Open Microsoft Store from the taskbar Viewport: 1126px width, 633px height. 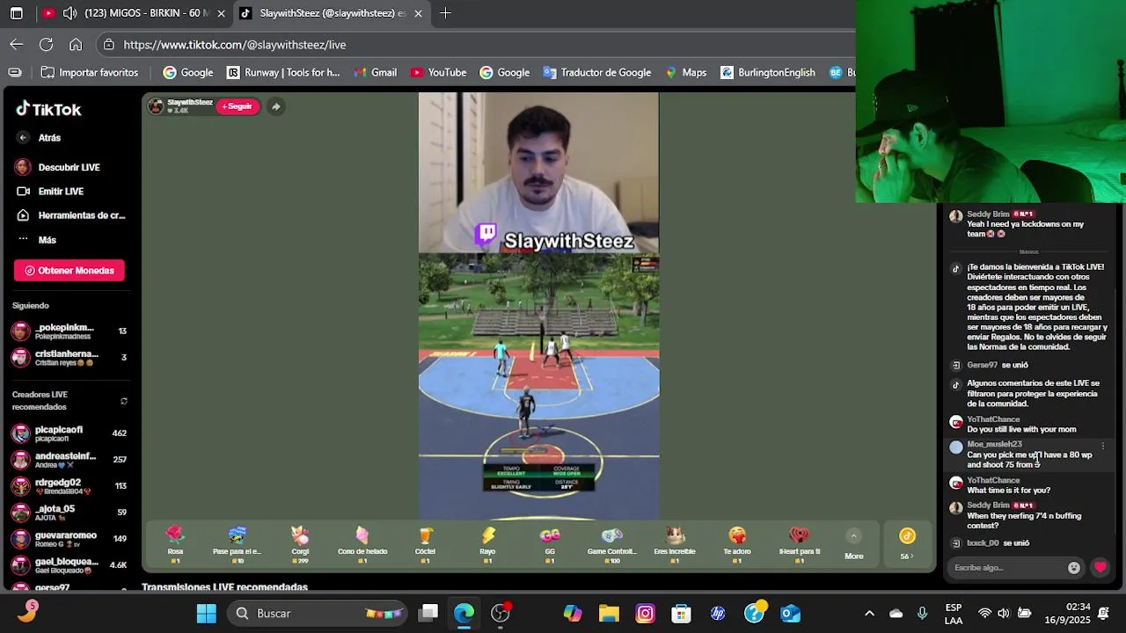pos(681,613)
